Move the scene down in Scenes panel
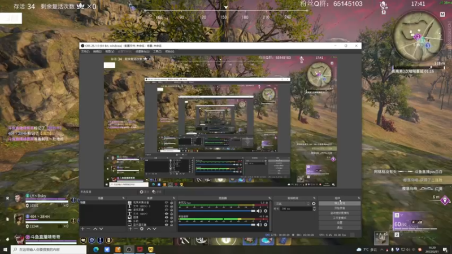This screenshot has width=452, height=254. 101,229
